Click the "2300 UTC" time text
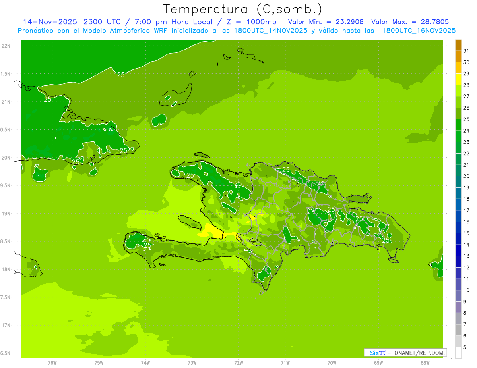The width and height of the screenshot is (477, 368). (103, 22)
